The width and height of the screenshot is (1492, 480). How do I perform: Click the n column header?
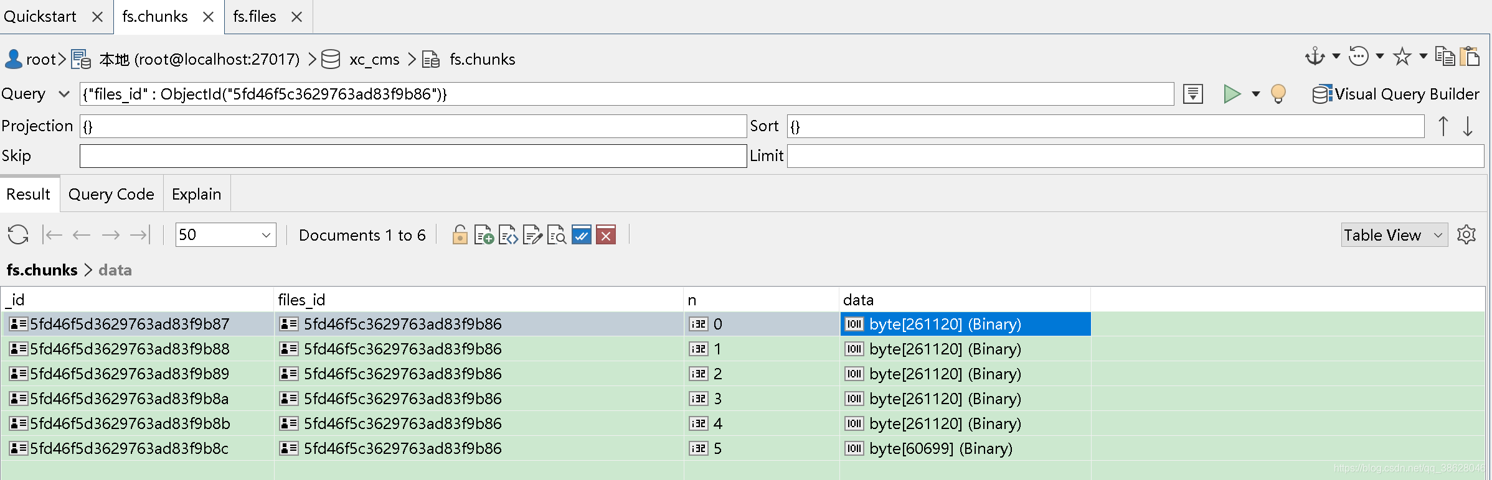[x=762, y=300]
